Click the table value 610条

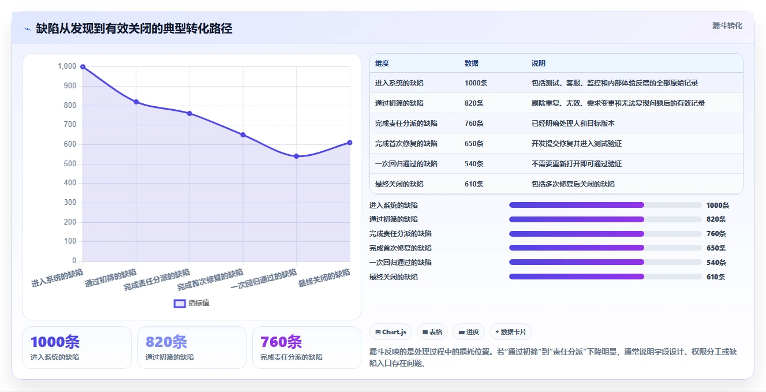click(474, 184)
